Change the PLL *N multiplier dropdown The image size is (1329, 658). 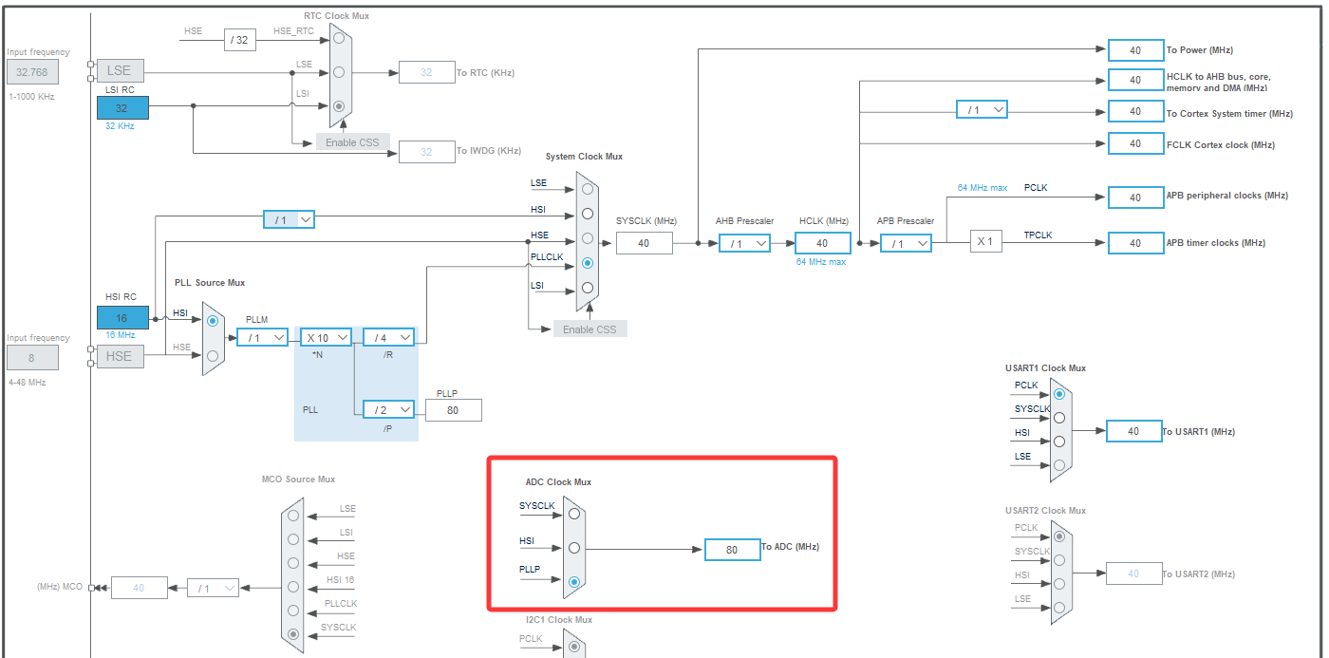tap(325, 336)
